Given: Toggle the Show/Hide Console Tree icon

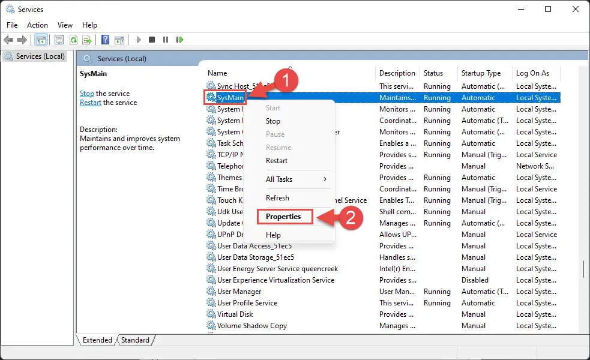Looking at the screenshot, I should pyautogui.click(x=41, y=40).
